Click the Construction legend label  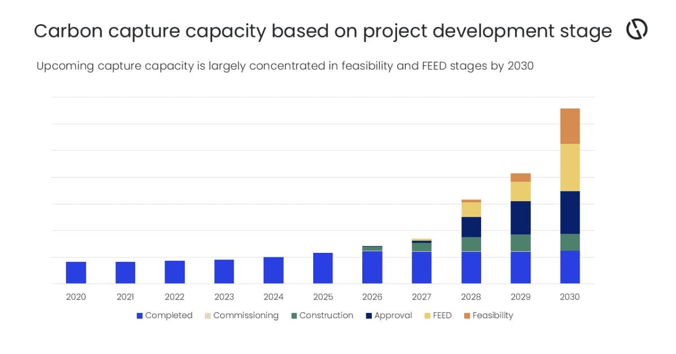[x=326, y=316]
